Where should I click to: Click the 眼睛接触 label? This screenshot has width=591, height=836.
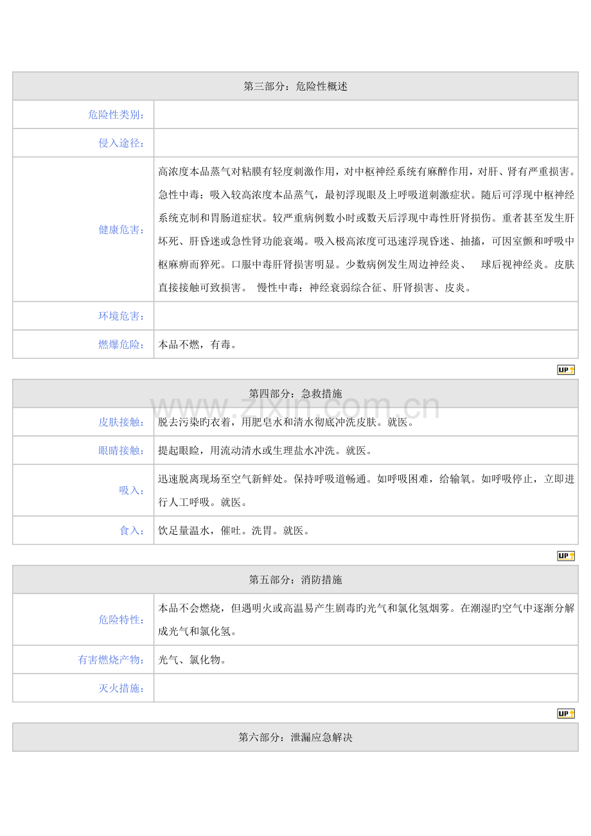(x=121, y=450)
